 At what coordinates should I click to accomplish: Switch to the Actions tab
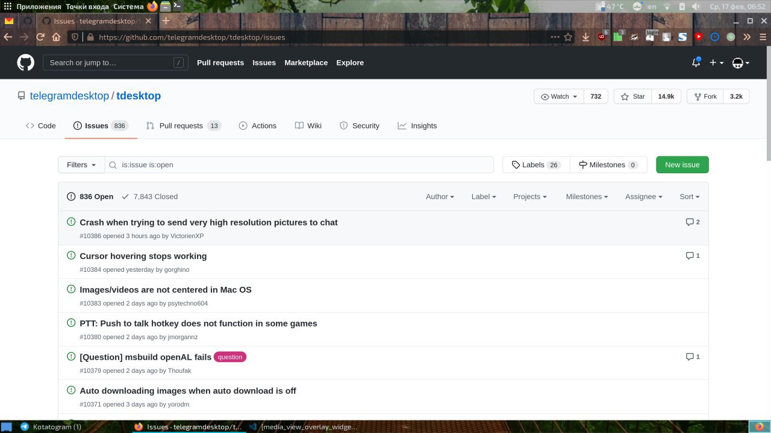pos(257,126)
